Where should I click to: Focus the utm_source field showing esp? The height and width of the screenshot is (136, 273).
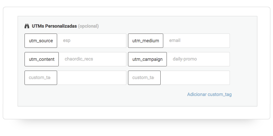91,41
